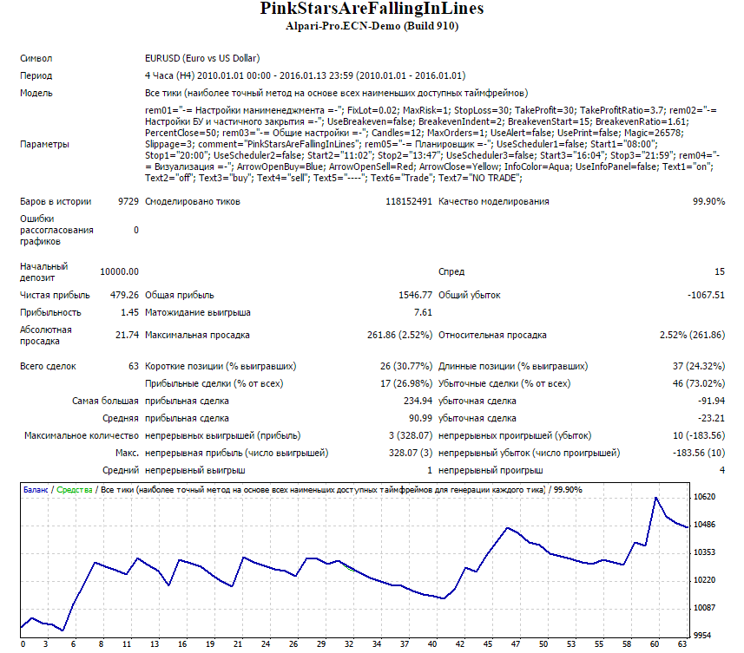Click the report title PinkStarsAreFallingInLines
744x653 pixels.
372,9
